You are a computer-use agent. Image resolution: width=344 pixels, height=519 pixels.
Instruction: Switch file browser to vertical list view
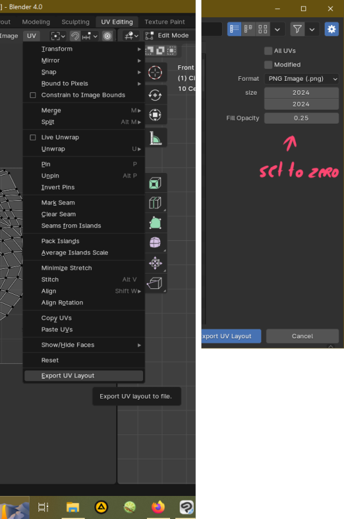tap(234, 29)
